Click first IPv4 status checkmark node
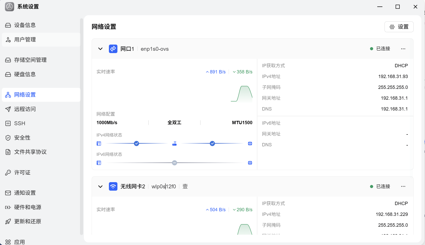The width and height of the screenshot is (425, 245). [137, 143]
